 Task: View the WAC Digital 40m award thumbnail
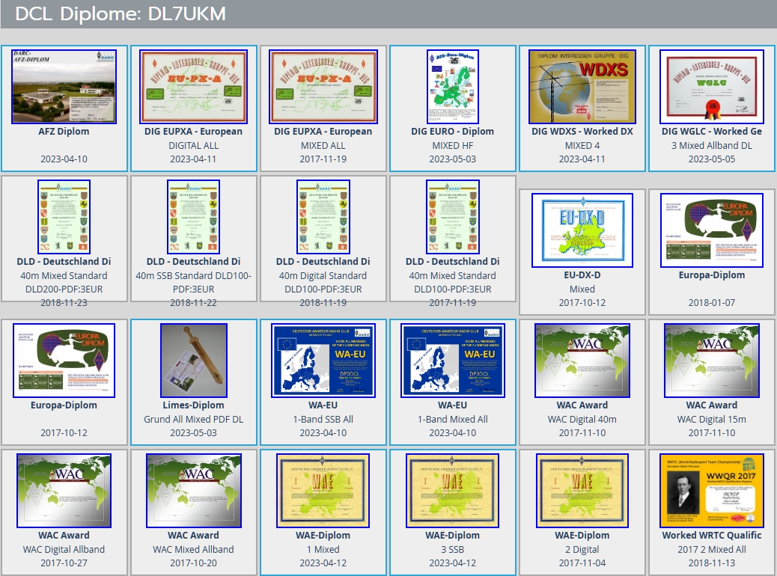[x=582, y=361]
